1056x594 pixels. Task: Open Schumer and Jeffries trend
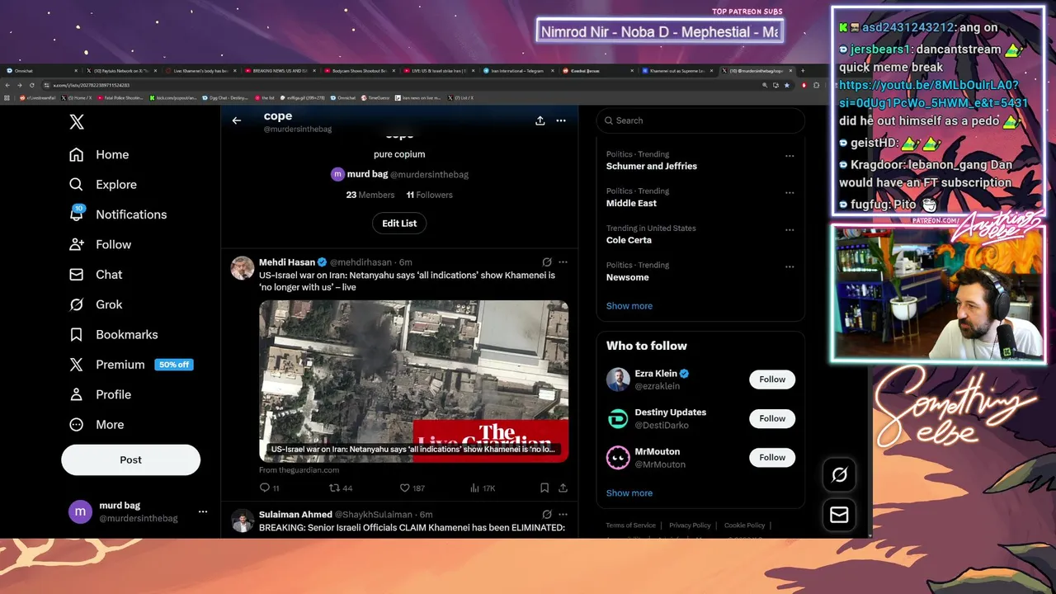coord(652,166)
